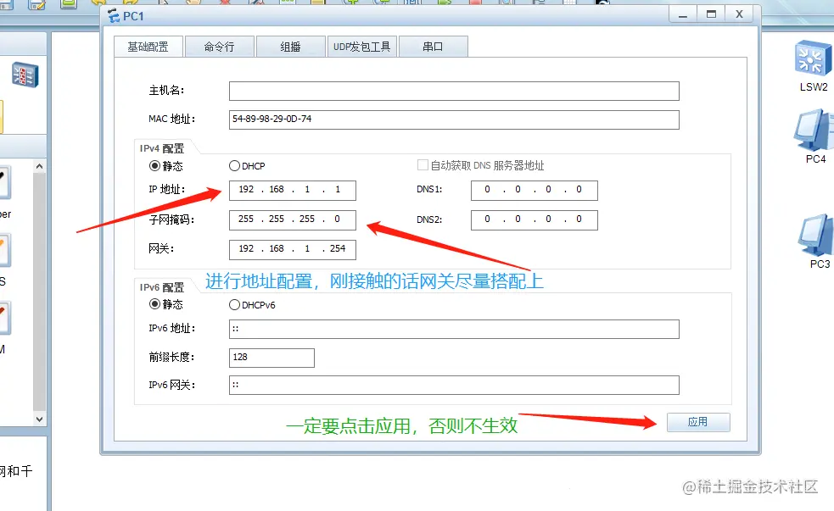Click the MAC 地址 field

(454, 119)
